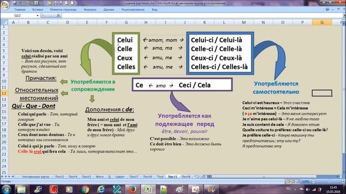The height and width of the screenshot is (194, 346).
Task: Click the heading 'Дополнения с de:'
Action: [x=110, y=109]
